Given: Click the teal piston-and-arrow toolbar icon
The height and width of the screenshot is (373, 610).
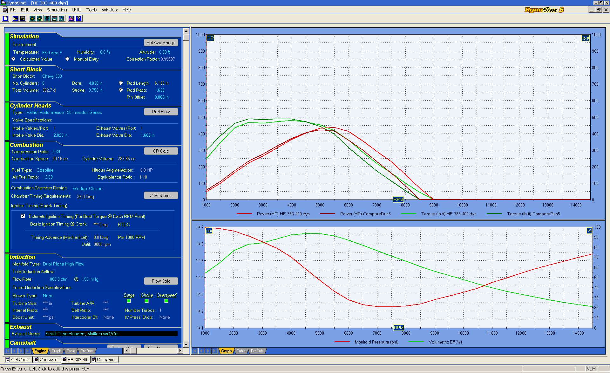Looking at the screenshot, I should coord(47,19).
